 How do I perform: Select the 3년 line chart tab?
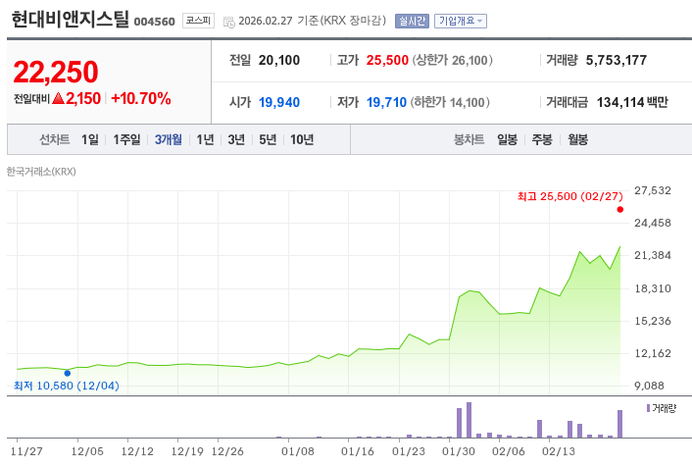pyautogui.click(x=236, y=139)
